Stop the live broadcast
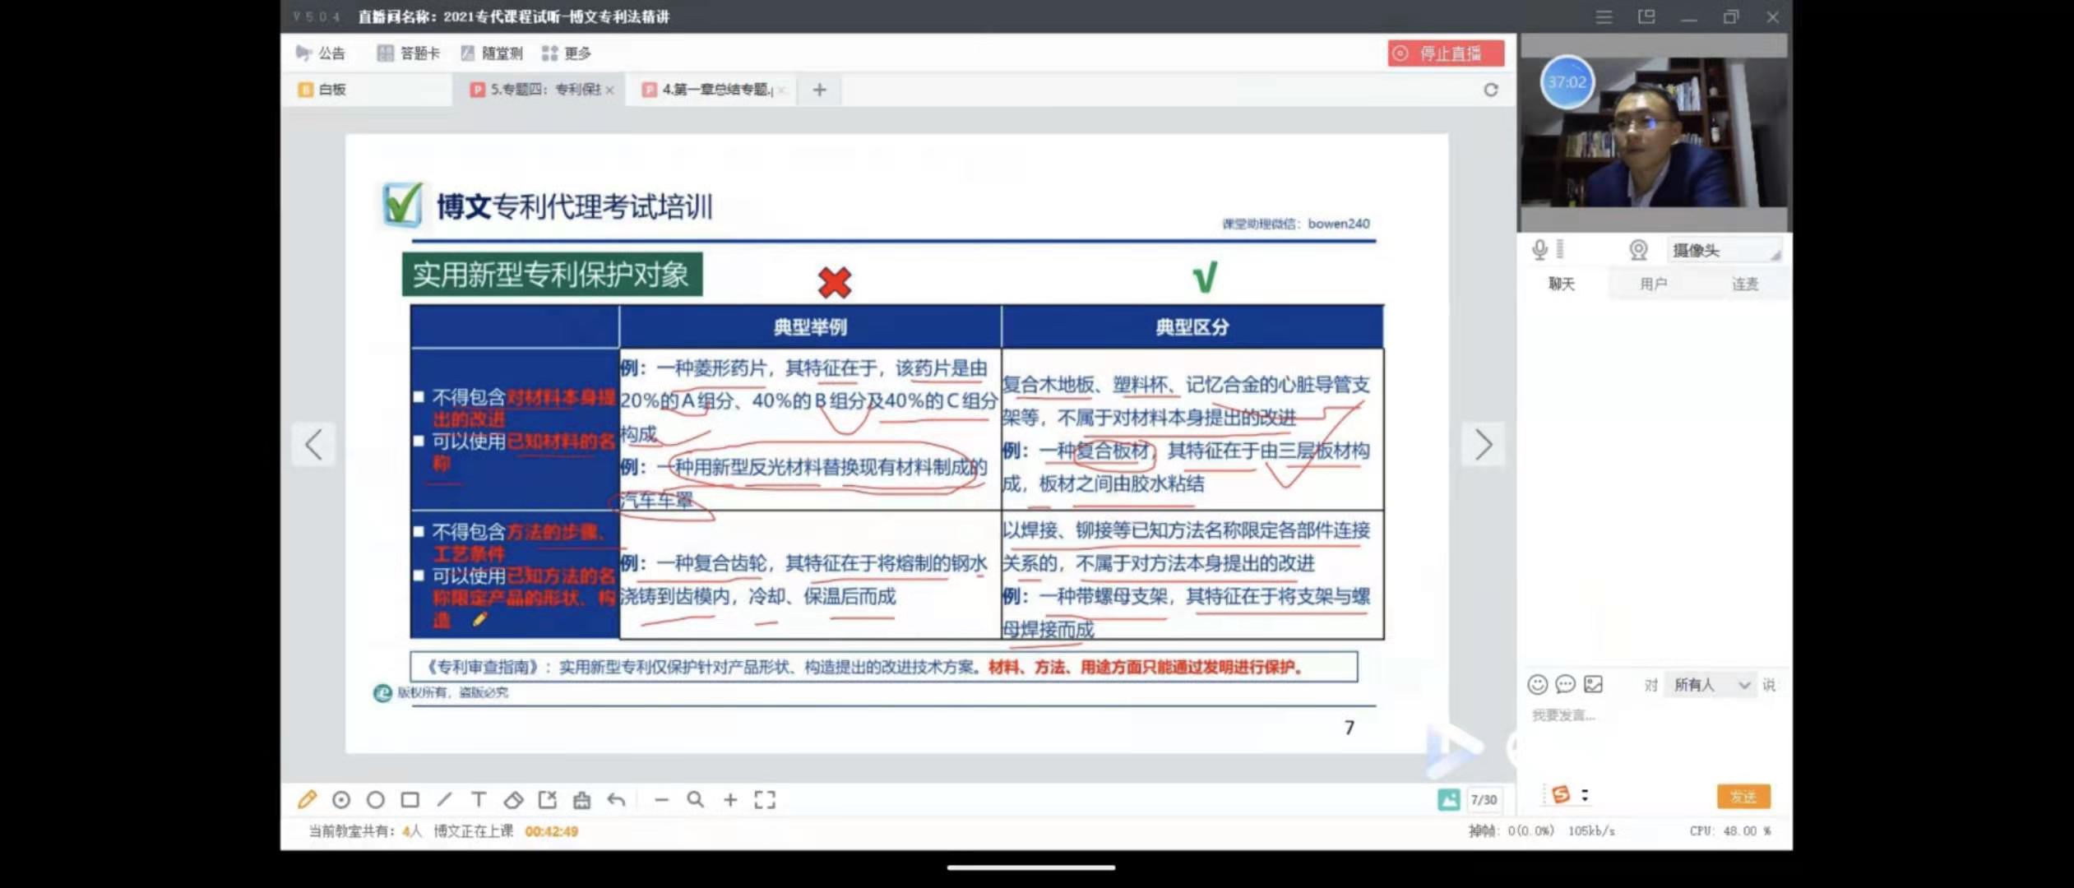 click(x=1446, y=53)
